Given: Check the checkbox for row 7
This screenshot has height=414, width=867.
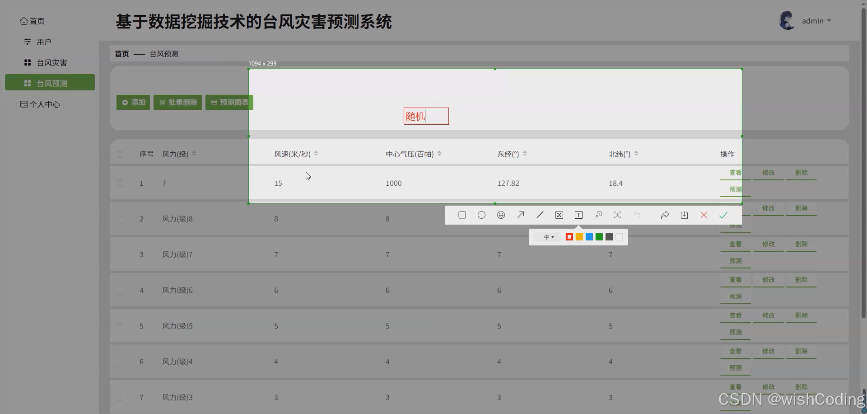Looking at the screenshot, I should point(120,398).
